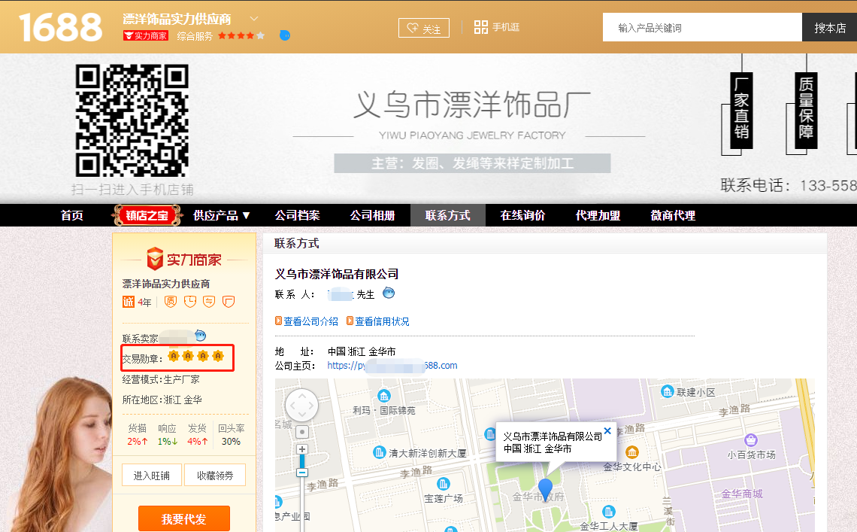This screenshot has height=532, width=857.
Task: Click the first trade medal icon
Action: point(174,357)
